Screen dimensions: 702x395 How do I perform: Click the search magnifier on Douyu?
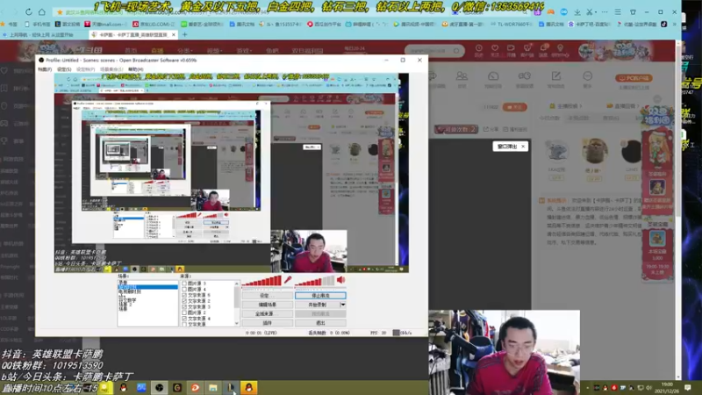click(456, 51)
